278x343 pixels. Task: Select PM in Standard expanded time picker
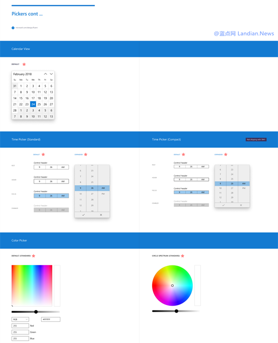[x=103, y=194]
